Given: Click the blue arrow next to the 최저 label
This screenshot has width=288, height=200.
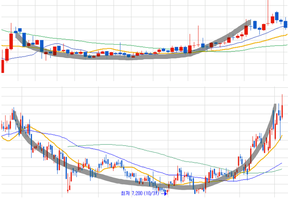Looking at the screenshot, I should pos(164,193).
